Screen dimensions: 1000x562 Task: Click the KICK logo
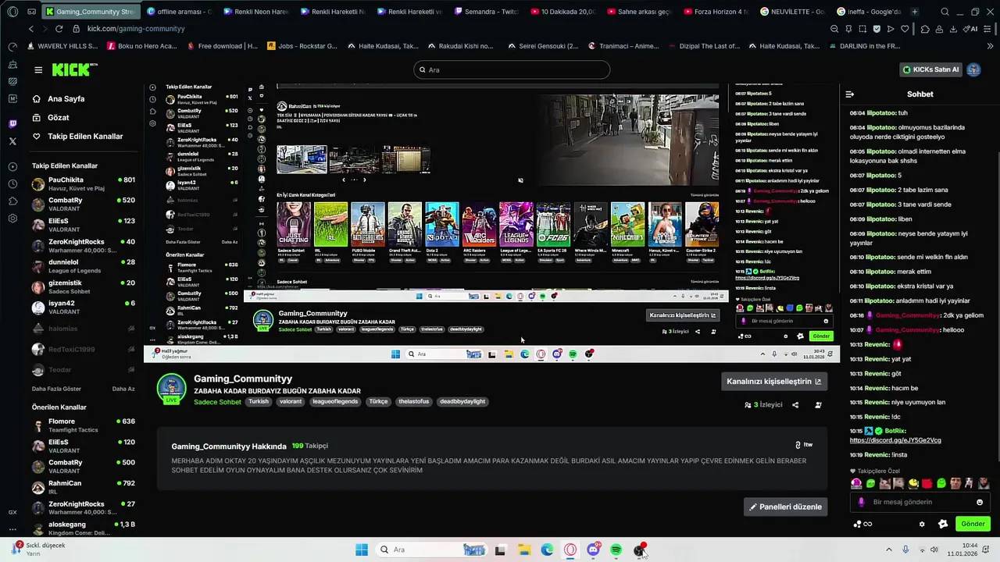tap(74, 69)
